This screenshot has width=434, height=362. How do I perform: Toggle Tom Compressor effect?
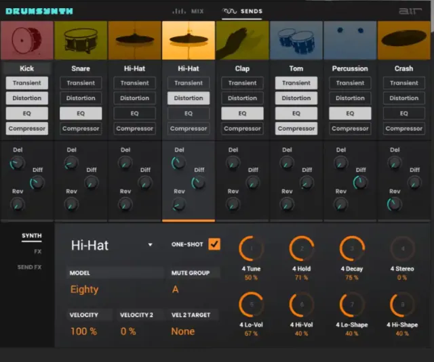tap(296, 129)
